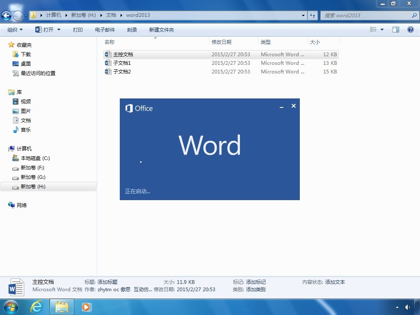420x315 pixels.
Task: Close the Word startup splash screen
Action: point(294,106)
